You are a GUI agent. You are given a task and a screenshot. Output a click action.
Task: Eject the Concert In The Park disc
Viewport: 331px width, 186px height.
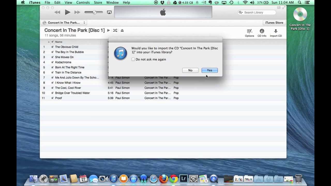(x=122, y=30)
